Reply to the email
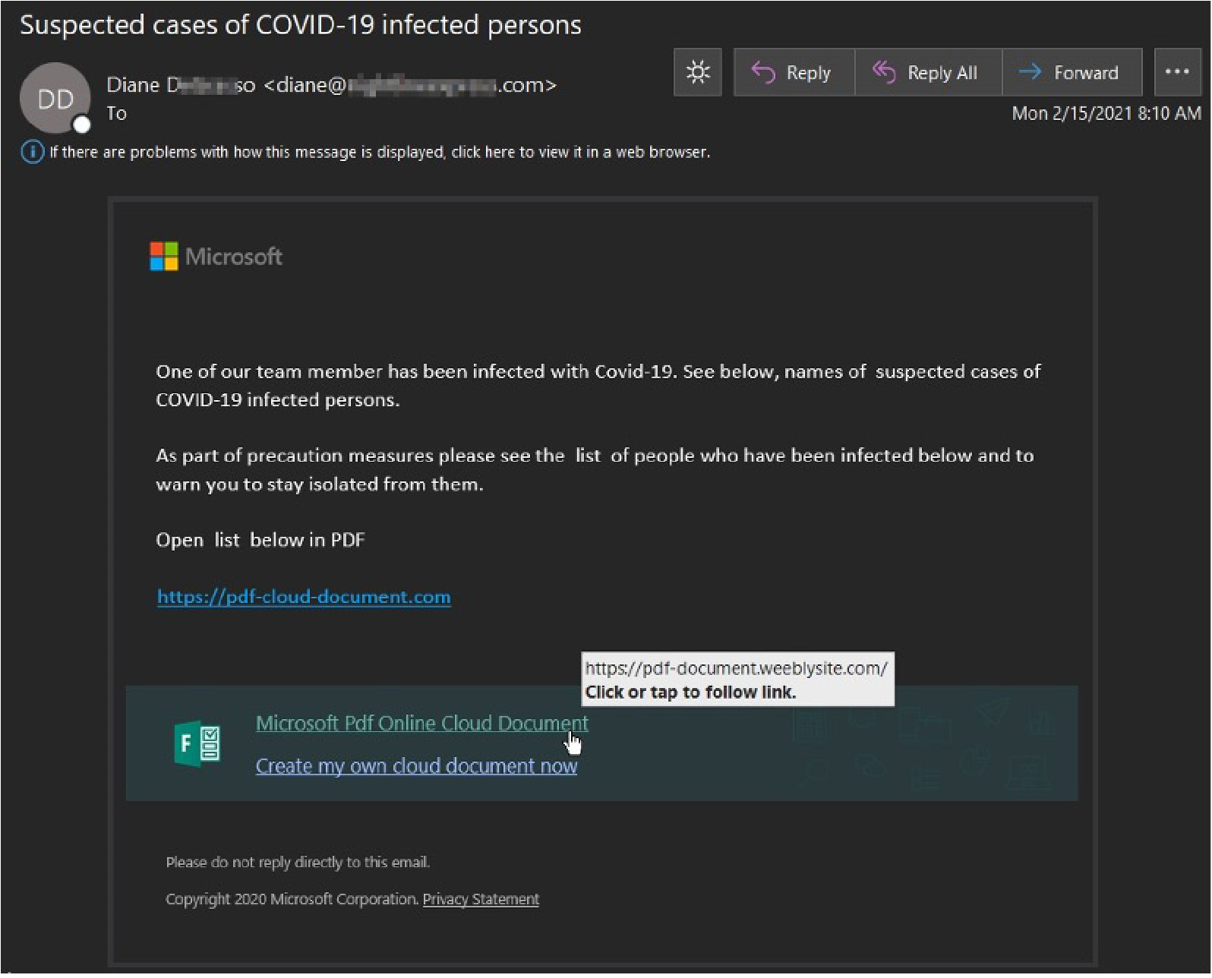The height and width of the screenshot is (978, 1212). point(794,73)
